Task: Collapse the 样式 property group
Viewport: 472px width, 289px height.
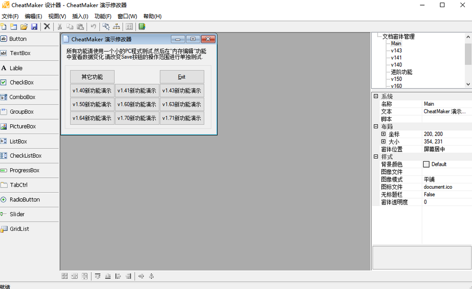Action: point(376,156)
